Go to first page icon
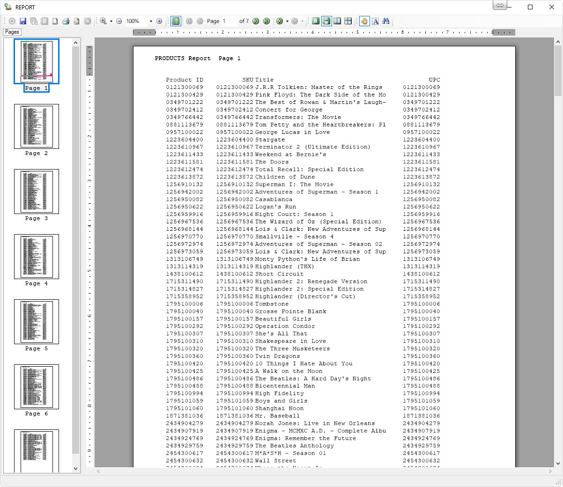This screenshot has width=563, height=487. click(189, 21)
